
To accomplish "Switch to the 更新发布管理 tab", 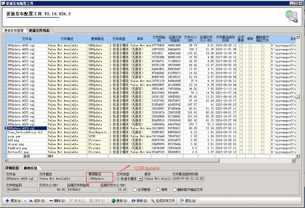I will coord(14,31).
